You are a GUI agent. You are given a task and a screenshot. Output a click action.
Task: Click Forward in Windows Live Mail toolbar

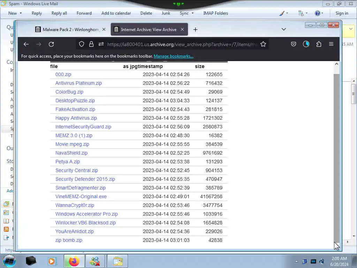[84, 13]
